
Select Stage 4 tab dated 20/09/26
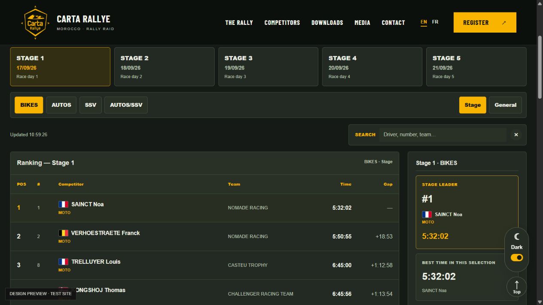click(372, 67)
